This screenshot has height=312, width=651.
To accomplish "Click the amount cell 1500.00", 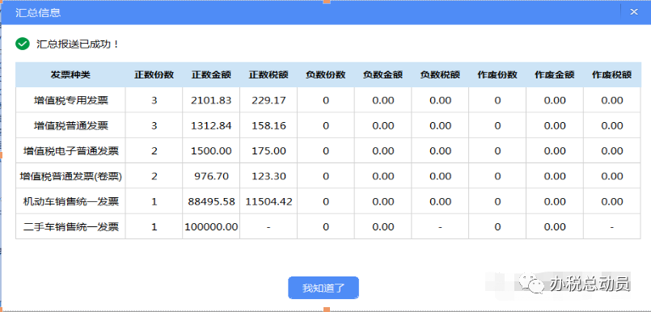I will (x=211, y=151).
